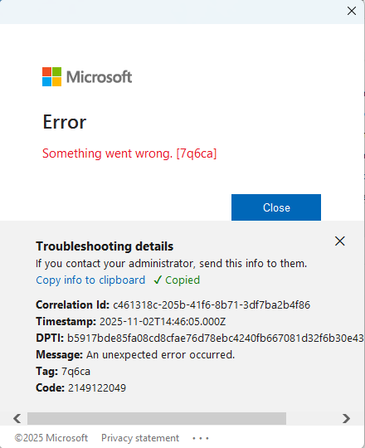Click the Correlation Id value
Viewport: 365px width, 448px height.
click(212, 304)
